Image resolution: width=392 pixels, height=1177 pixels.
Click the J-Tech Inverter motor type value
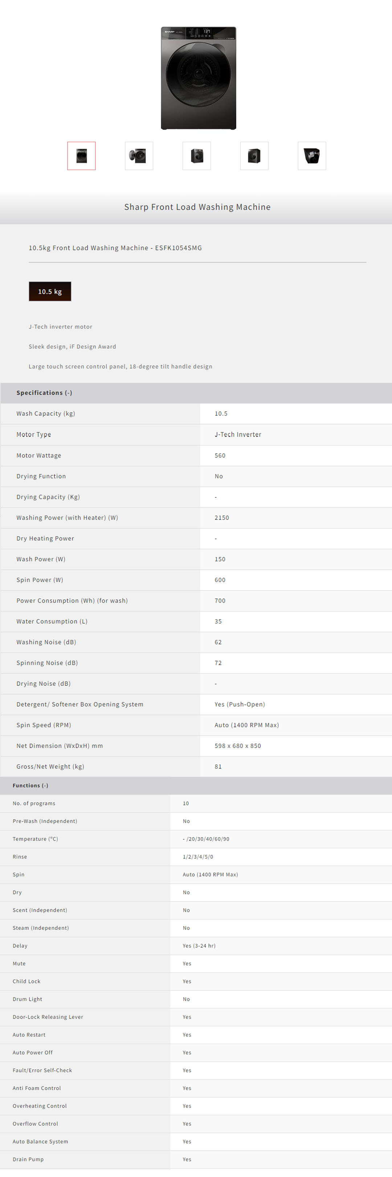(x=238, y=434)
